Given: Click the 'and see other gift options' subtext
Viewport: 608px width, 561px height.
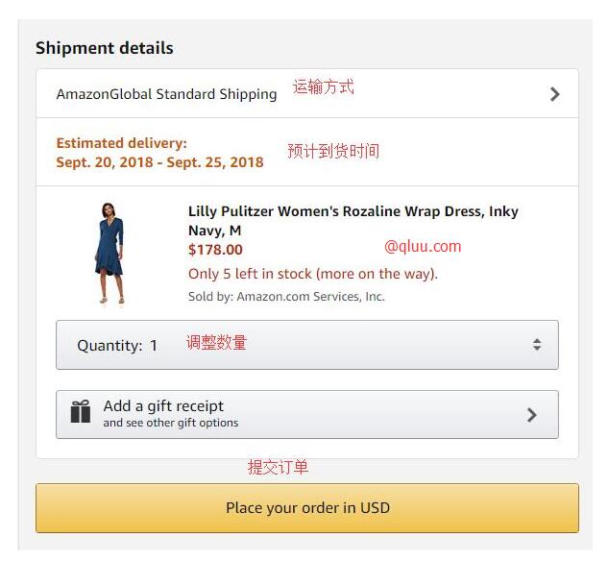Looking at the screenshot, I should [x=171, y=423].
